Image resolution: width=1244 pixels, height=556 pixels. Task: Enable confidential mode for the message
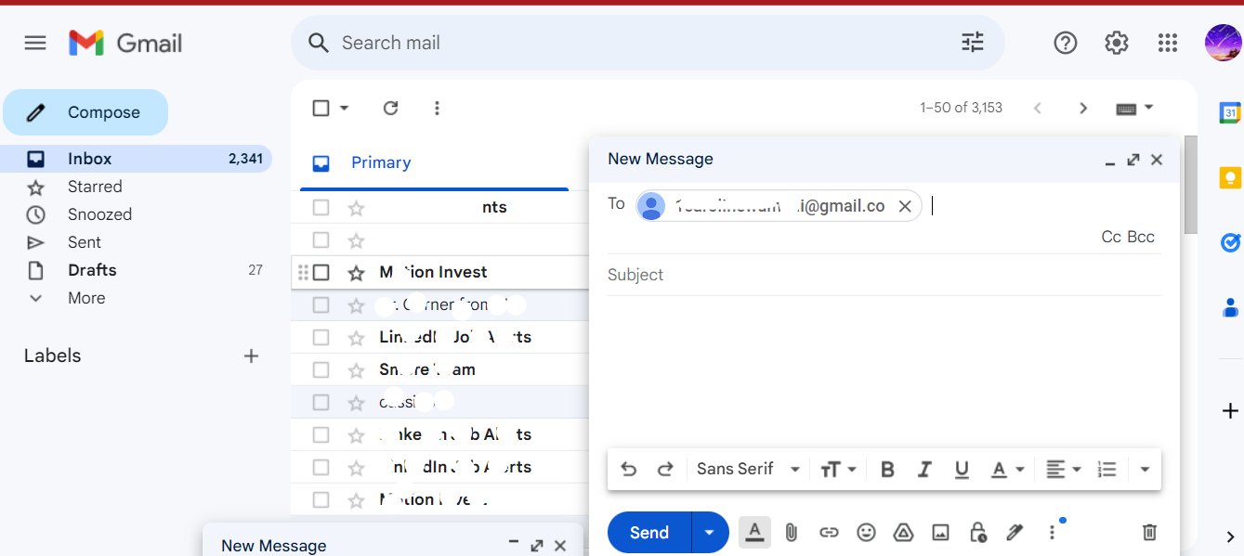pyautogui.click(x=977, y=532)
